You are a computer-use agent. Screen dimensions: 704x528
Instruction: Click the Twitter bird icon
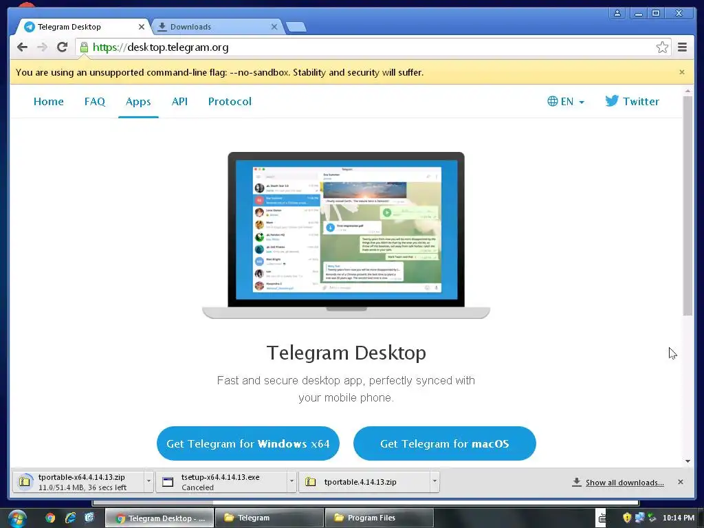(611, 100)
